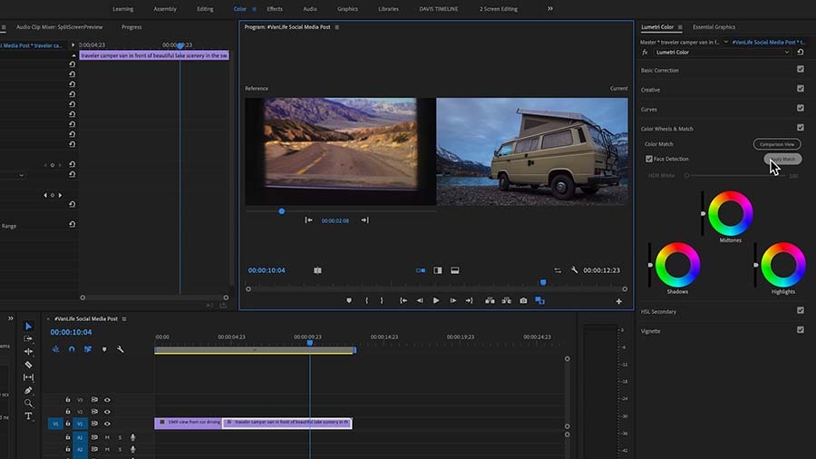Viewport: 816px width, 459px height.
Task: Click Mark Out brace button
Action: point(382,301)
